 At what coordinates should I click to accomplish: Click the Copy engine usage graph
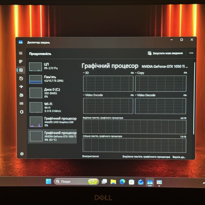pos(161,84)
